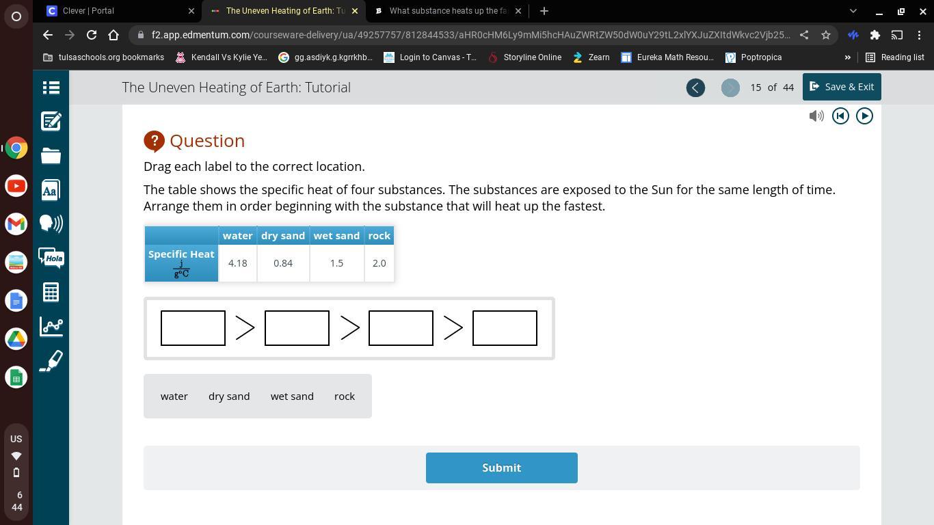Open the Reading list

coord(895,57)
